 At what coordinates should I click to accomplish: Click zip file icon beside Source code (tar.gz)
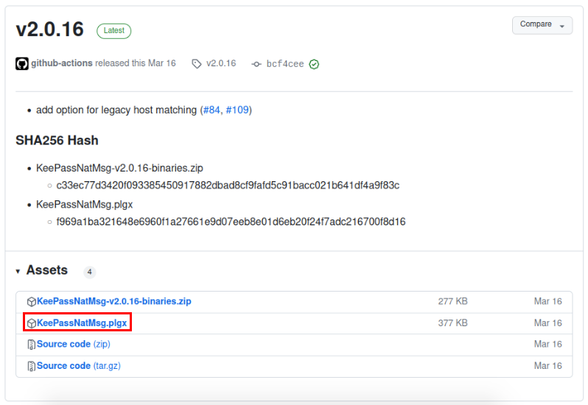(32, 366)
